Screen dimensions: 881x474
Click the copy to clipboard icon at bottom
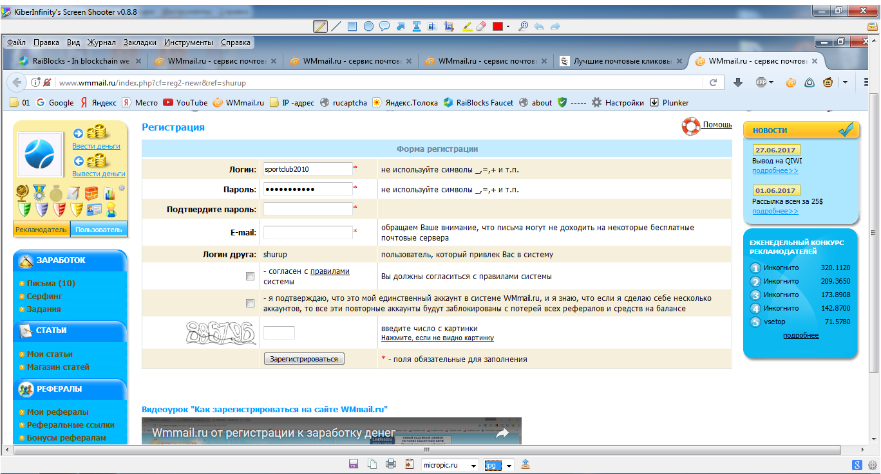[372, 464]
